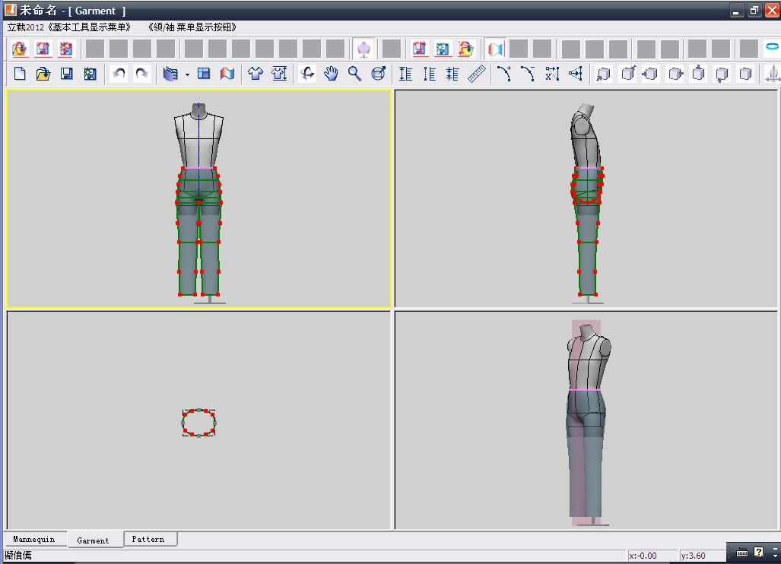The height and width of the screenshot is (564, 781).
Task: Click the New file icon
Action: tap(21, 74)
